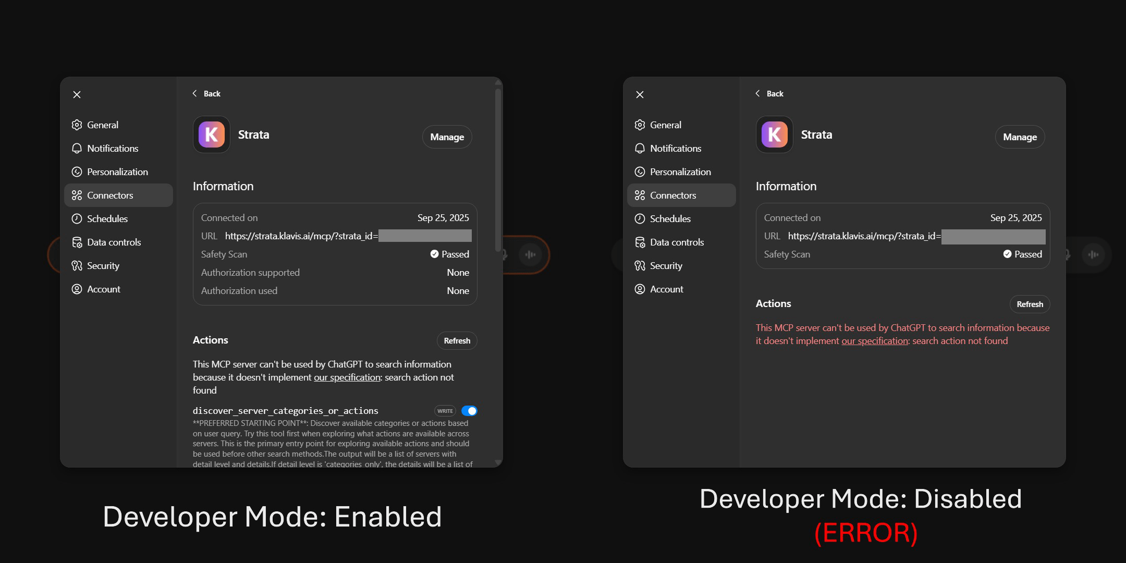Click Security icon in left panel sidebar
Image resolution: width=1126 pixels, height=563 pixels.
coord(77,266)
